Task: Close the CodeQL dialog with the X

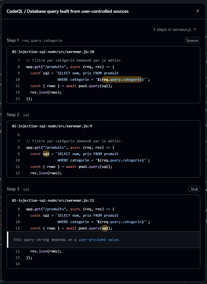Action: pos(197,11)
